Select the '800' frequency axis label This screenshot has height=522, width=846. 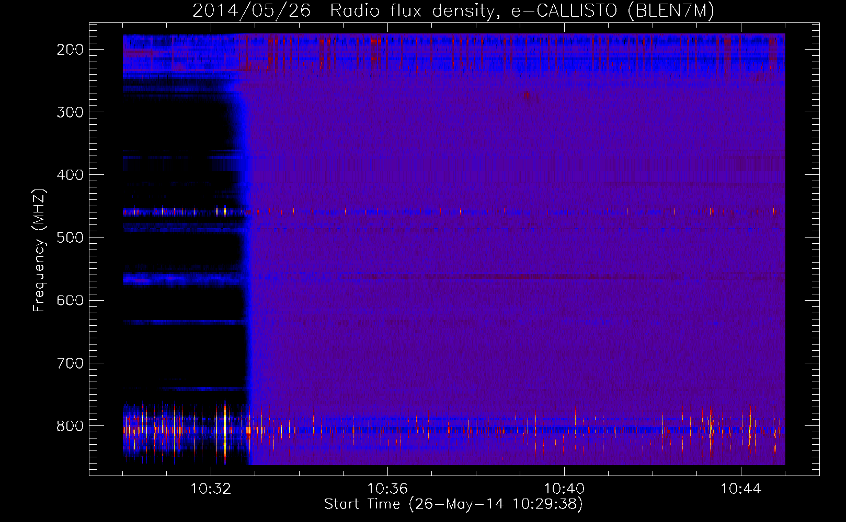(70, 426)
